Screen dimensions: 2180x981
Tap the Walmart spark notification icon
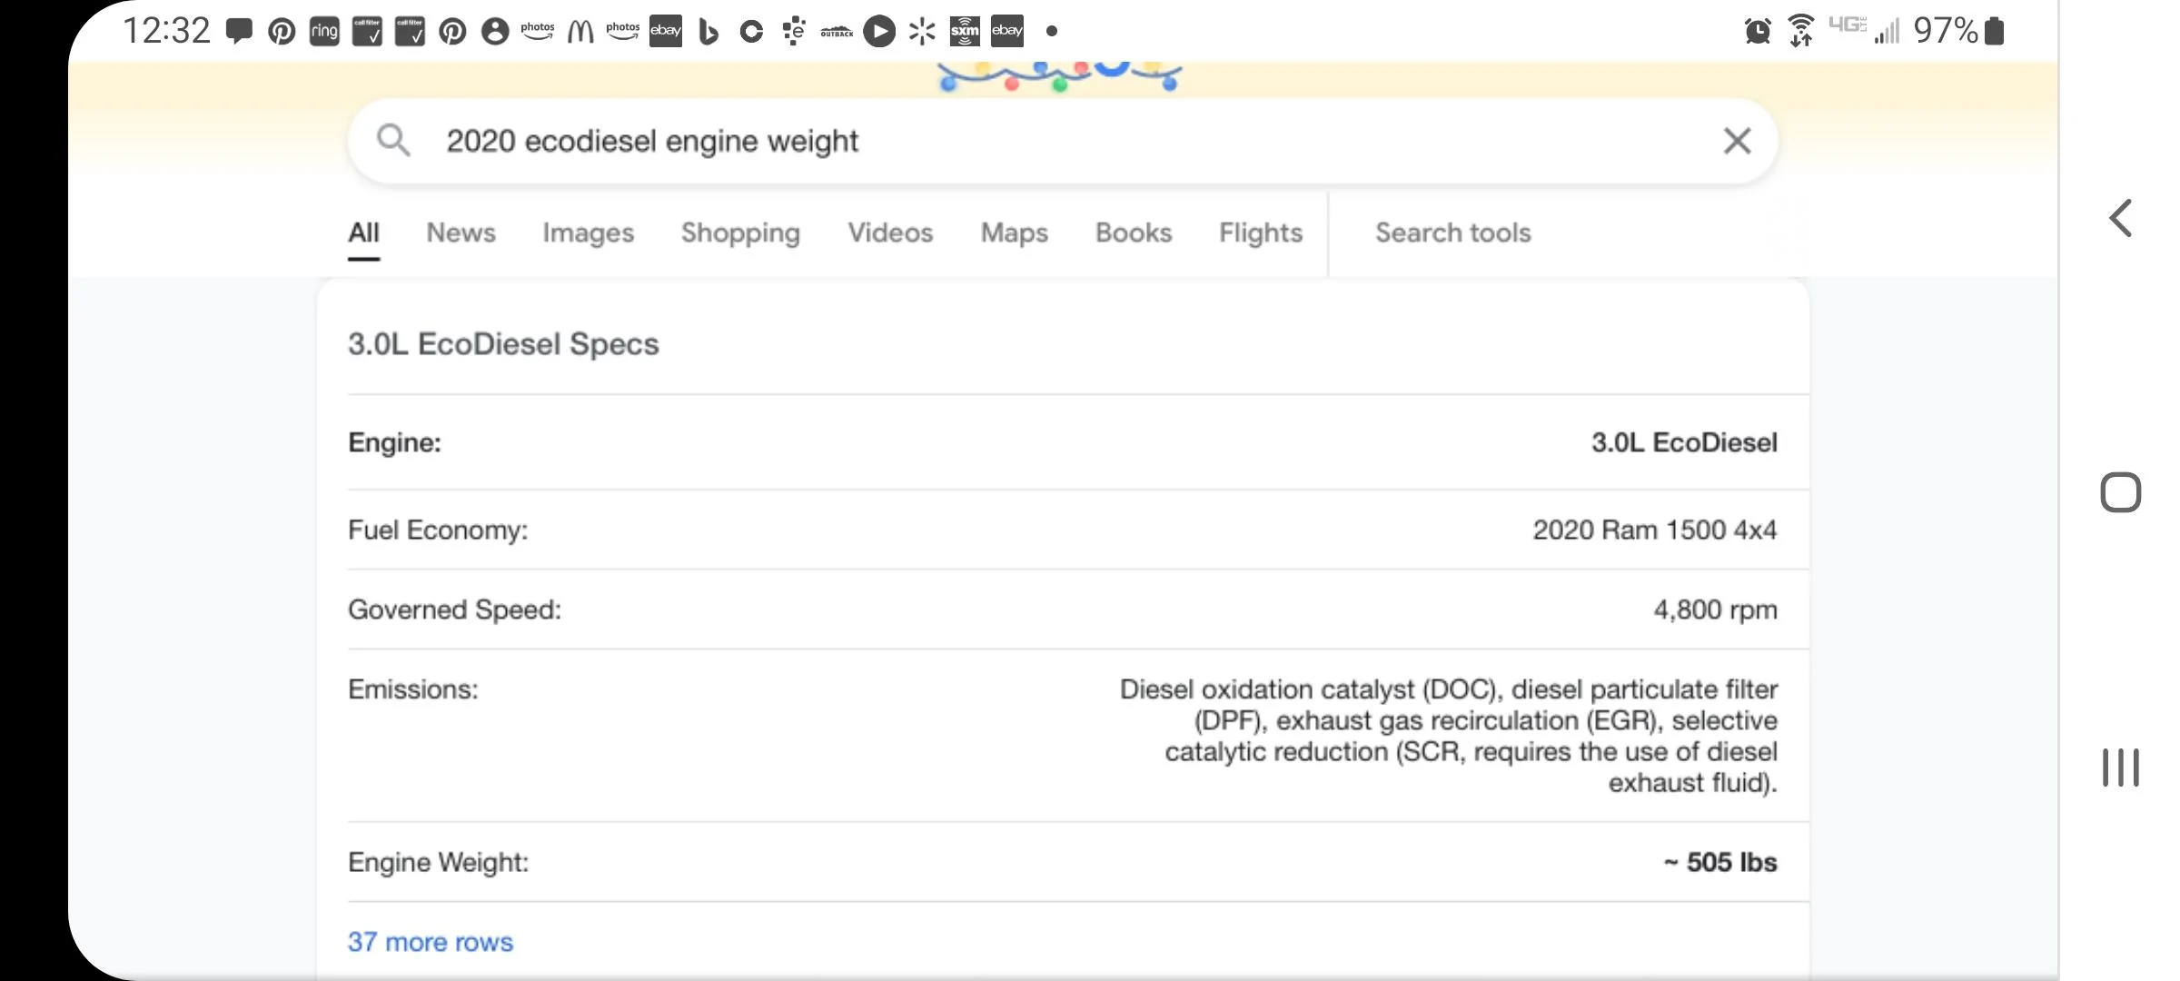(x=922, y=32)
